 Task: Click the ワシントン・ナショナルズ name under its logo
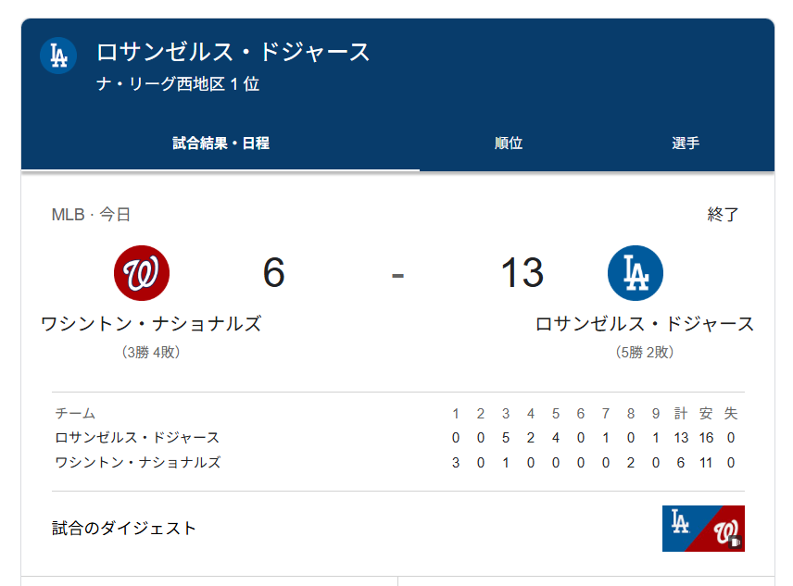(151, 324)
